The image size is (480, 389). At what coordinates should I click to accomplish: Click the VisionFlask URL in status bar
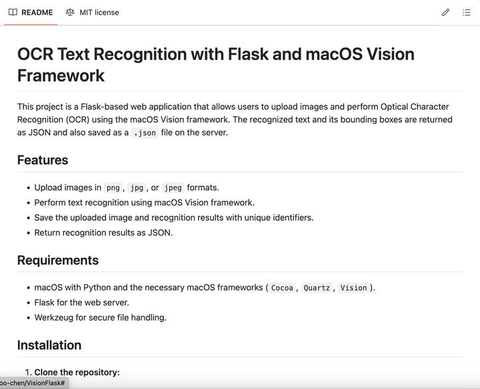pos(32,383)
